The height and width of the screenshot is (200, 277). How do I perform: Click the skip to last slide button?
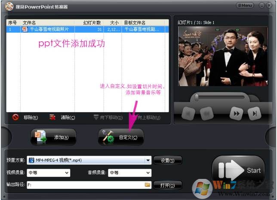[254, 114]
